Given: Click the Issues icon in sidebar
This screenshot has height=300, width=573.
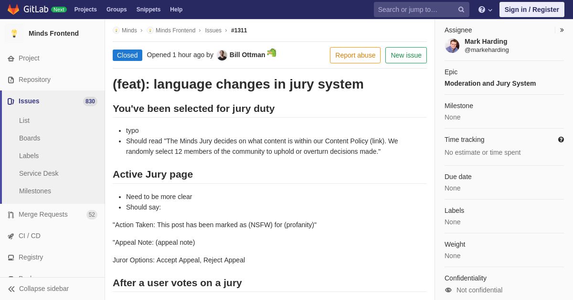Looking at the screenshot, I should [x=11, y=101].
